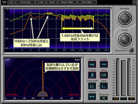Click the Navigate pad up arrow

click(x=125, y=13)
